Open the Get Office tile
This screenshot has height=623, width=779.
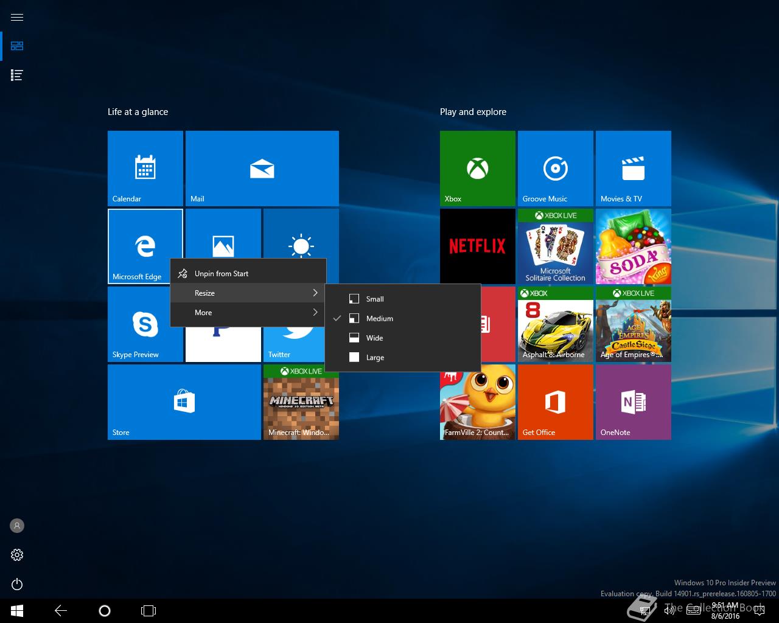[x=556, y=402]
